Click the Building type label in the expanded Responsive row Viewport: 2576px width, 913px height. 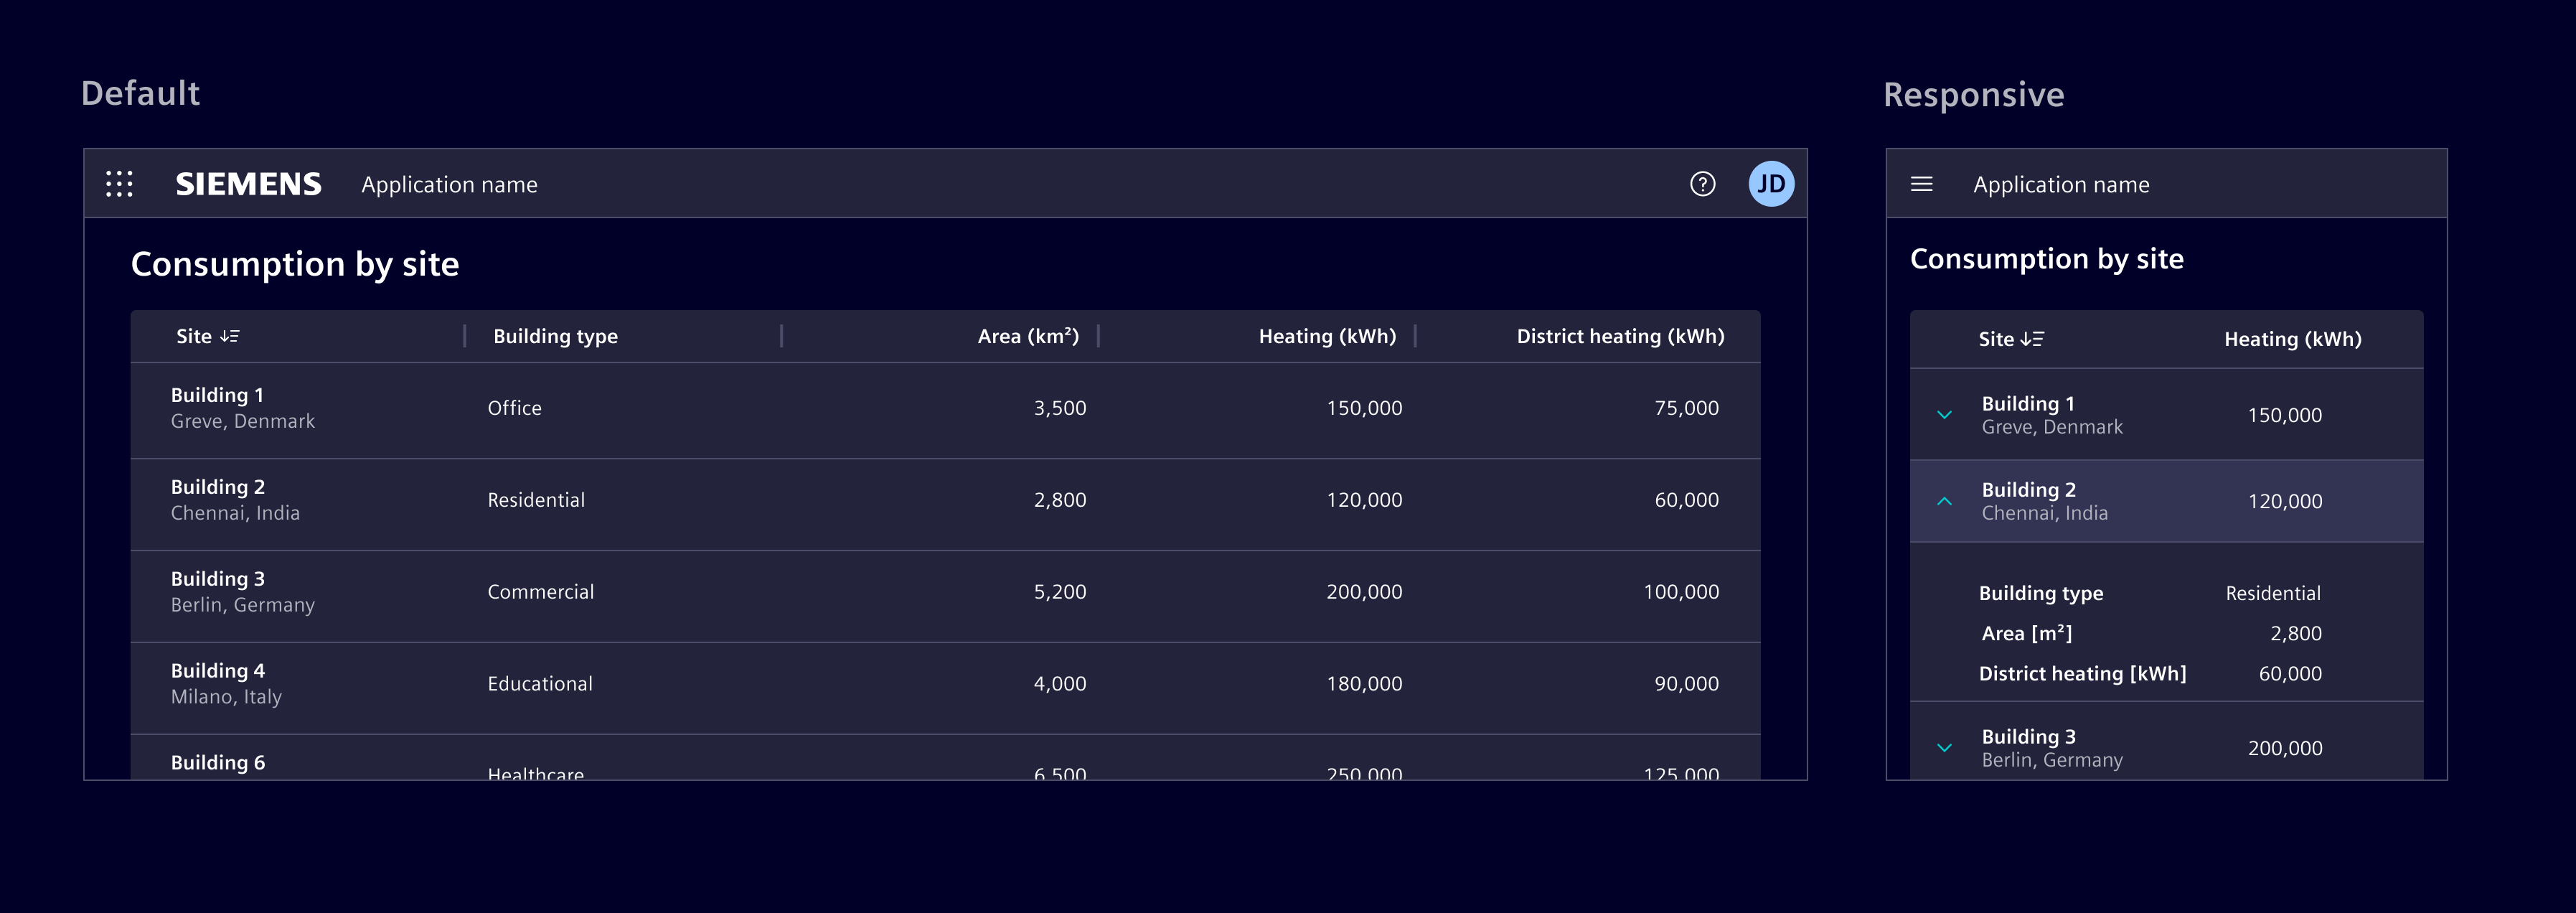tap(2041, 593)
